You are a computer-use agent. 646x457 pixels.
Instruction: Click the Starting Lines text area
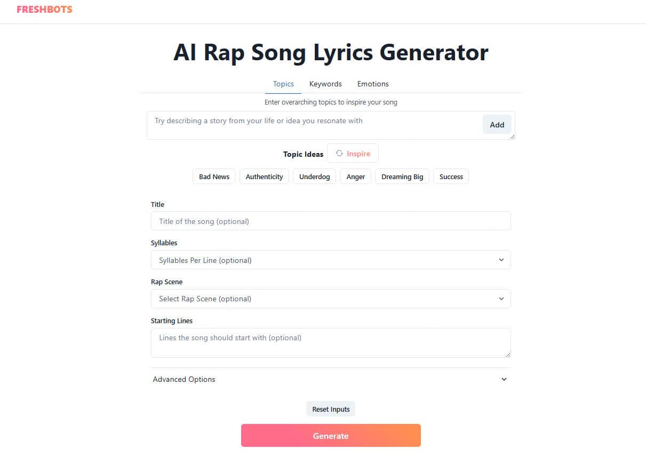point(331,341)
